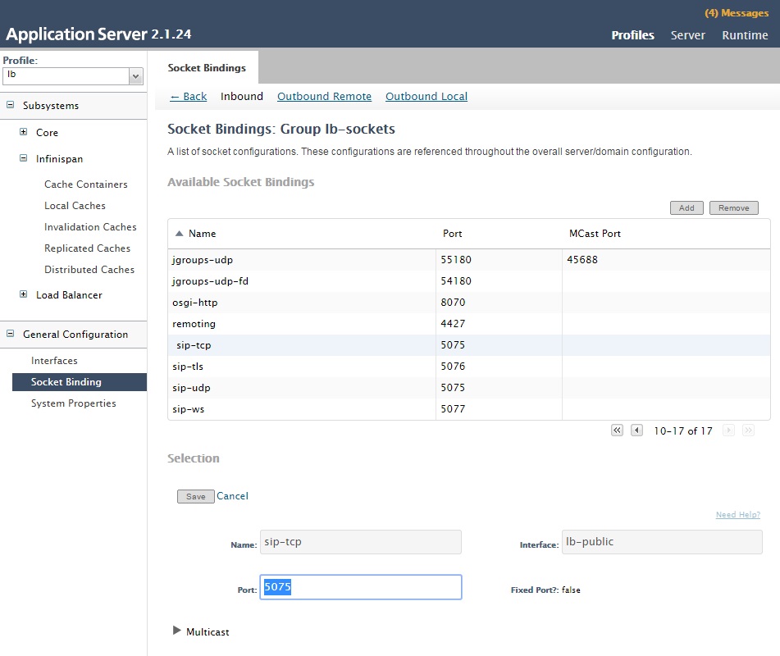Select the sip-tls row
The height and width of the screenshot is (656, 780).
pos(469,367)
